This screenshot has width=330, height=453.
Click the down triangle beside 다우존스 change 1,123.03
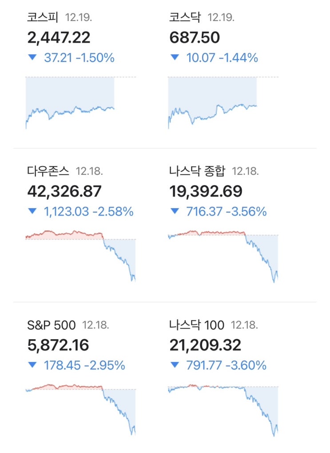pyautogui.click(x=32, y=212)
